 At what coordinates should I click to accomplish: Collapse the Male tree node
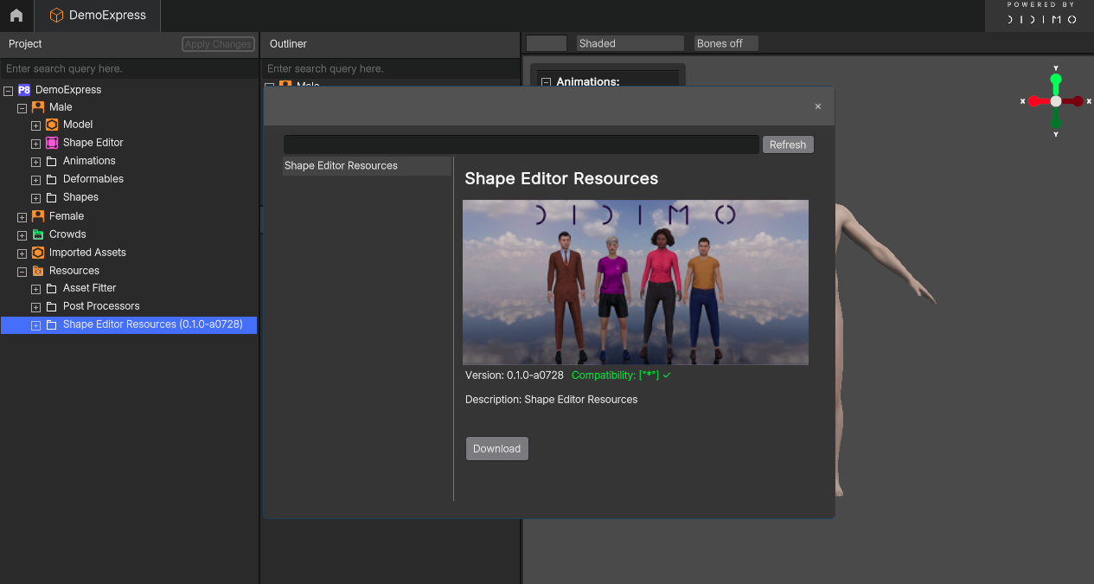point(22,108)
